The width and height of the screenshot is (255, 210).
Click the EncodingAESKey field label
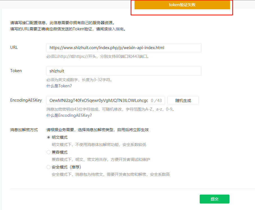pyautogui.click(x=26, y=100)
